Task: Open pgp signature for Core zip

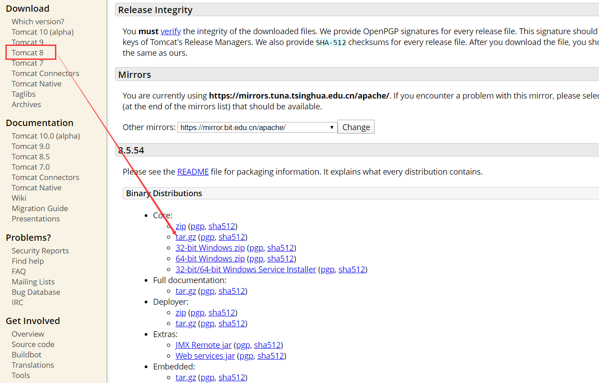Action: 197,226
